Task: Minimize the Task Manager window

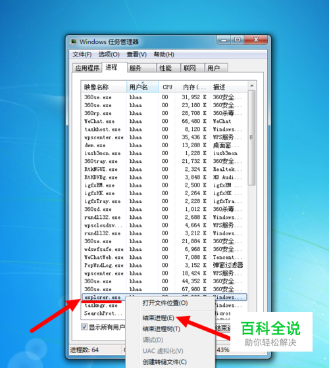Action: tap(224, 40)
